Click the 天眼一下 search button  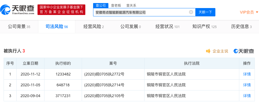pyautogui.click(x=205, y=12)
